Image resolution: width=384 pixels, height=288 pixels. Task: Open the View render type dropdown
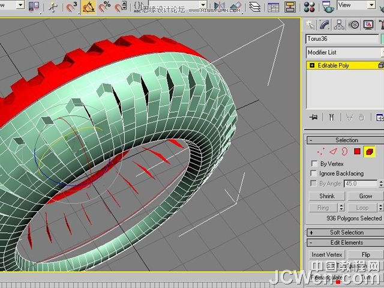coord(356,5)
